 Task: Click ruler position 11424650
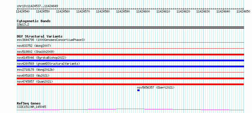tap(244, 11)
